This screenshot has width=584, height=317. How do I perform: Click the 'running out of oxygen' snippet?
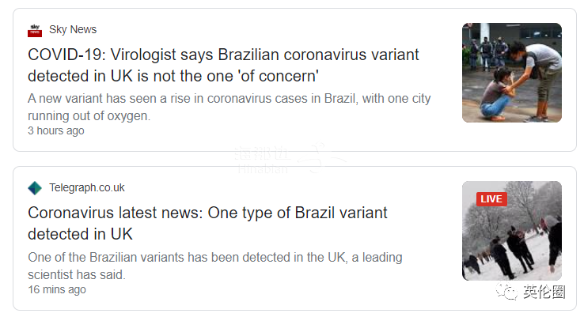point(89,115)
